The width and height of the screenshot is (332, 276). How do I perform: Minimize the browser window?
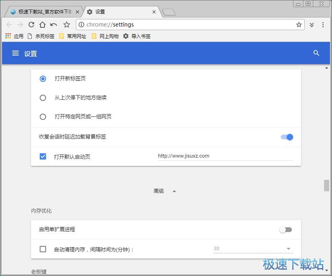point(298,4)
